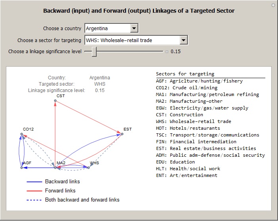Image resolution: width=278 pixels, height=221 pixels.
Task: Click the right end of the slider track
Action: [x=162, y=52]
